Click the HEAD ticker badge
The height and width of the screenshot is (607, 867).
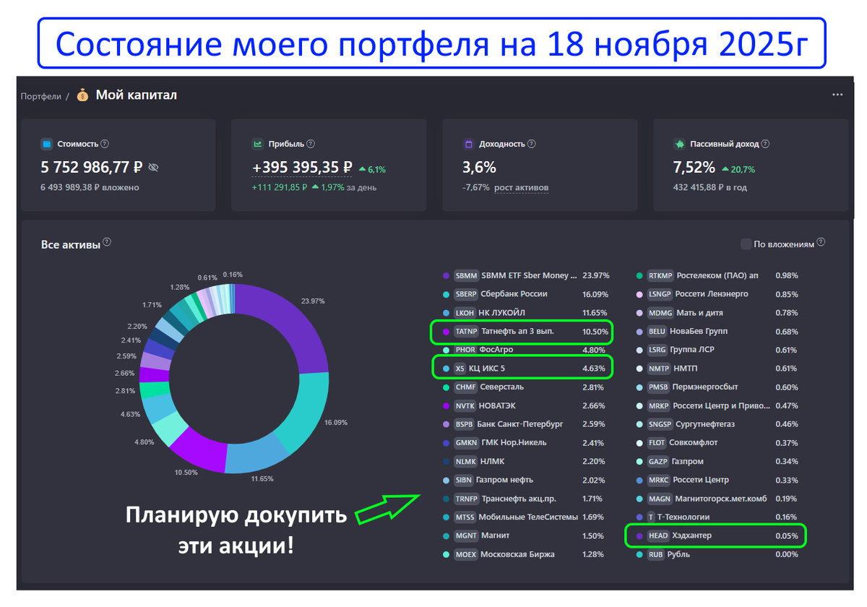(x=659, y=536)
